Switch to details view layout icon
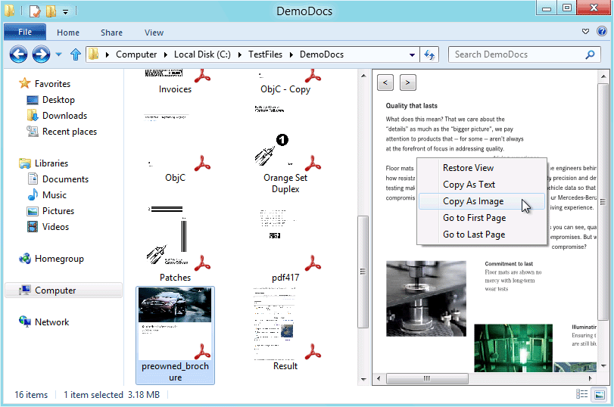614x407 pixels. click(x=582, y=394)
